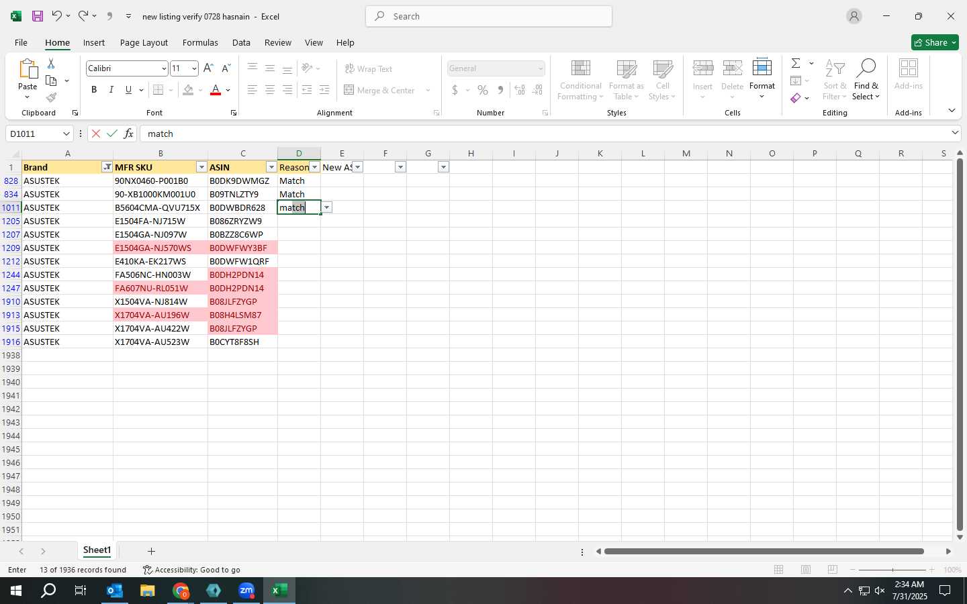Click the Search box in title bar

(x=489, y=16)
